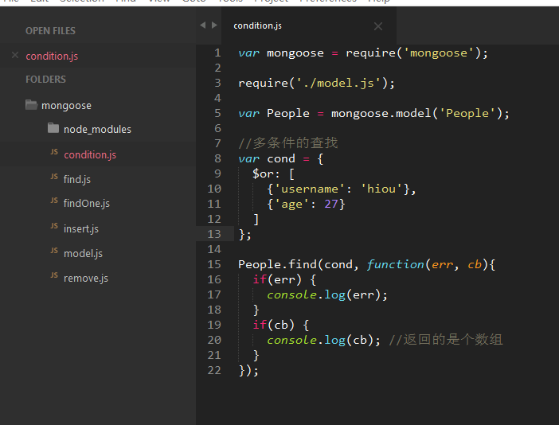Click 'People' string on line 5
This screenshot has height=425, width=559.
tap(467, 114)
